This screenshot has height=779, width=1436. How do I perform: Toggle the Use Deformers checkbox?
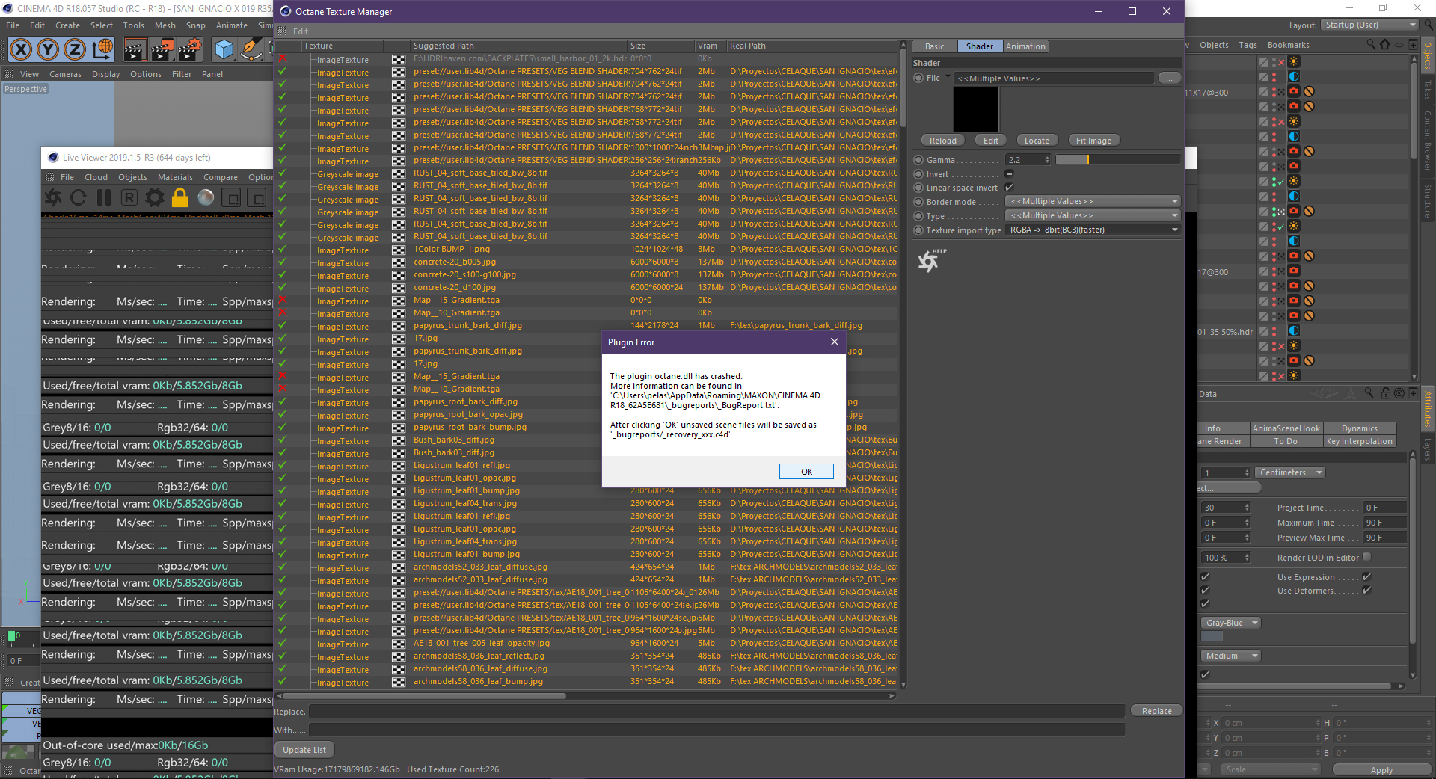point(1366,591)
